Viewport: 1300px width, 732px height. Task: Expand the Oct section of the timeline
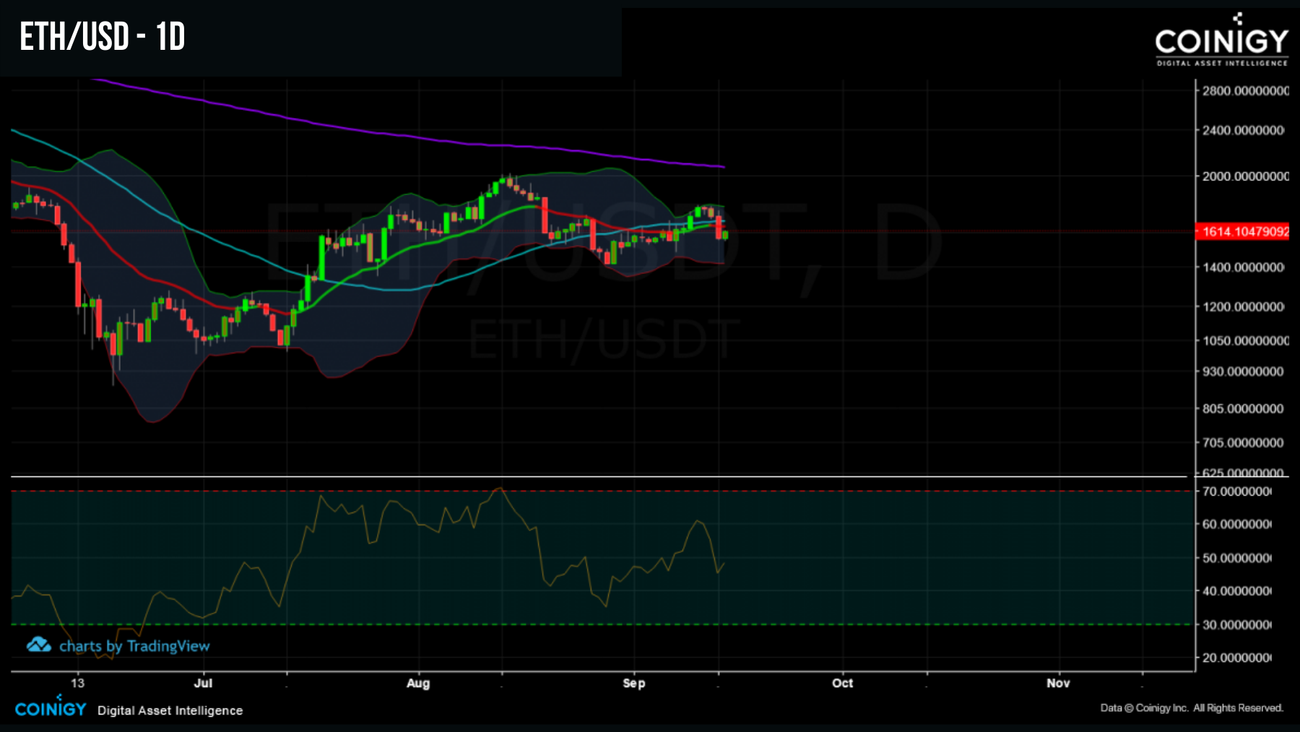tap(841, 683)
